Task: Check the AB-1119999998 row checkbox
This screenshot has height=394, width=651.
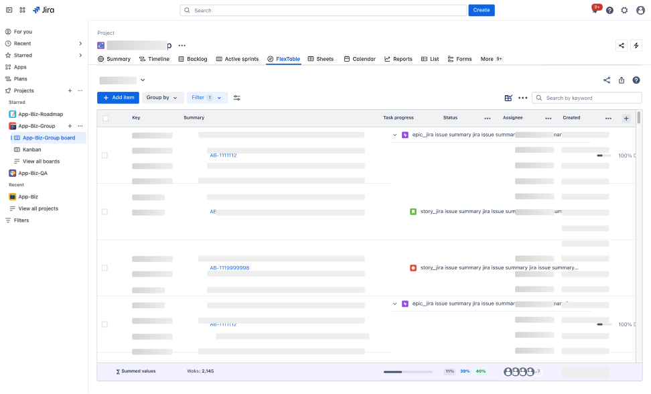Action: point(104,268)
